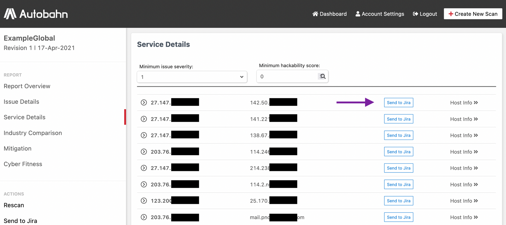Image resolution: width=506 pixels, height=225 pixels.
Task: Open Report Overview in the sidebar
Action: point(27,86)
